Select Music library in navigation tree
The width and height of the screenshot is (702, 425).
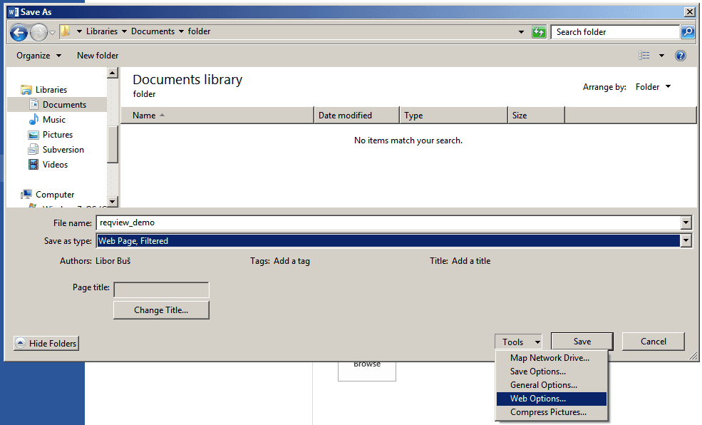53,120
